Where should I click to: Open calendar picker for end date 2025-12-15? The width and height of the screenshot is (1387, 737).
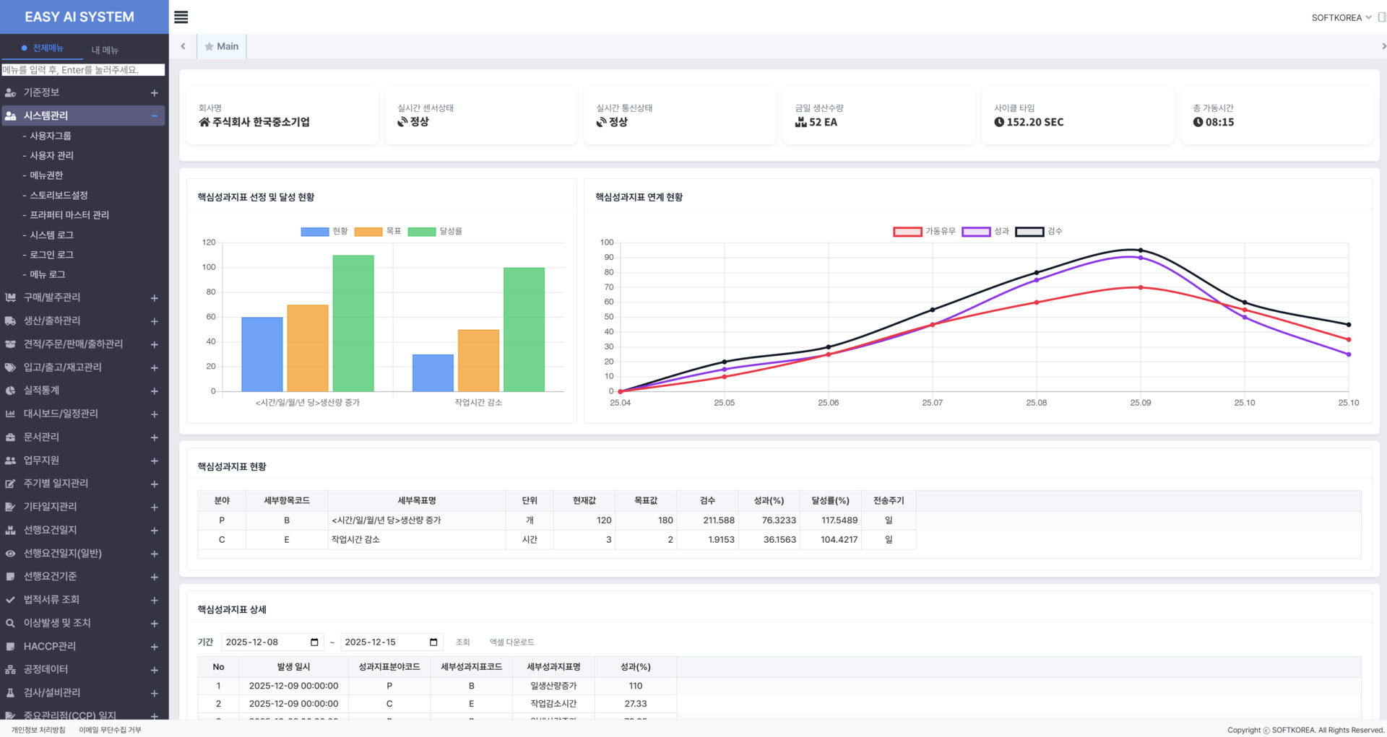click(x=433, y=642)
